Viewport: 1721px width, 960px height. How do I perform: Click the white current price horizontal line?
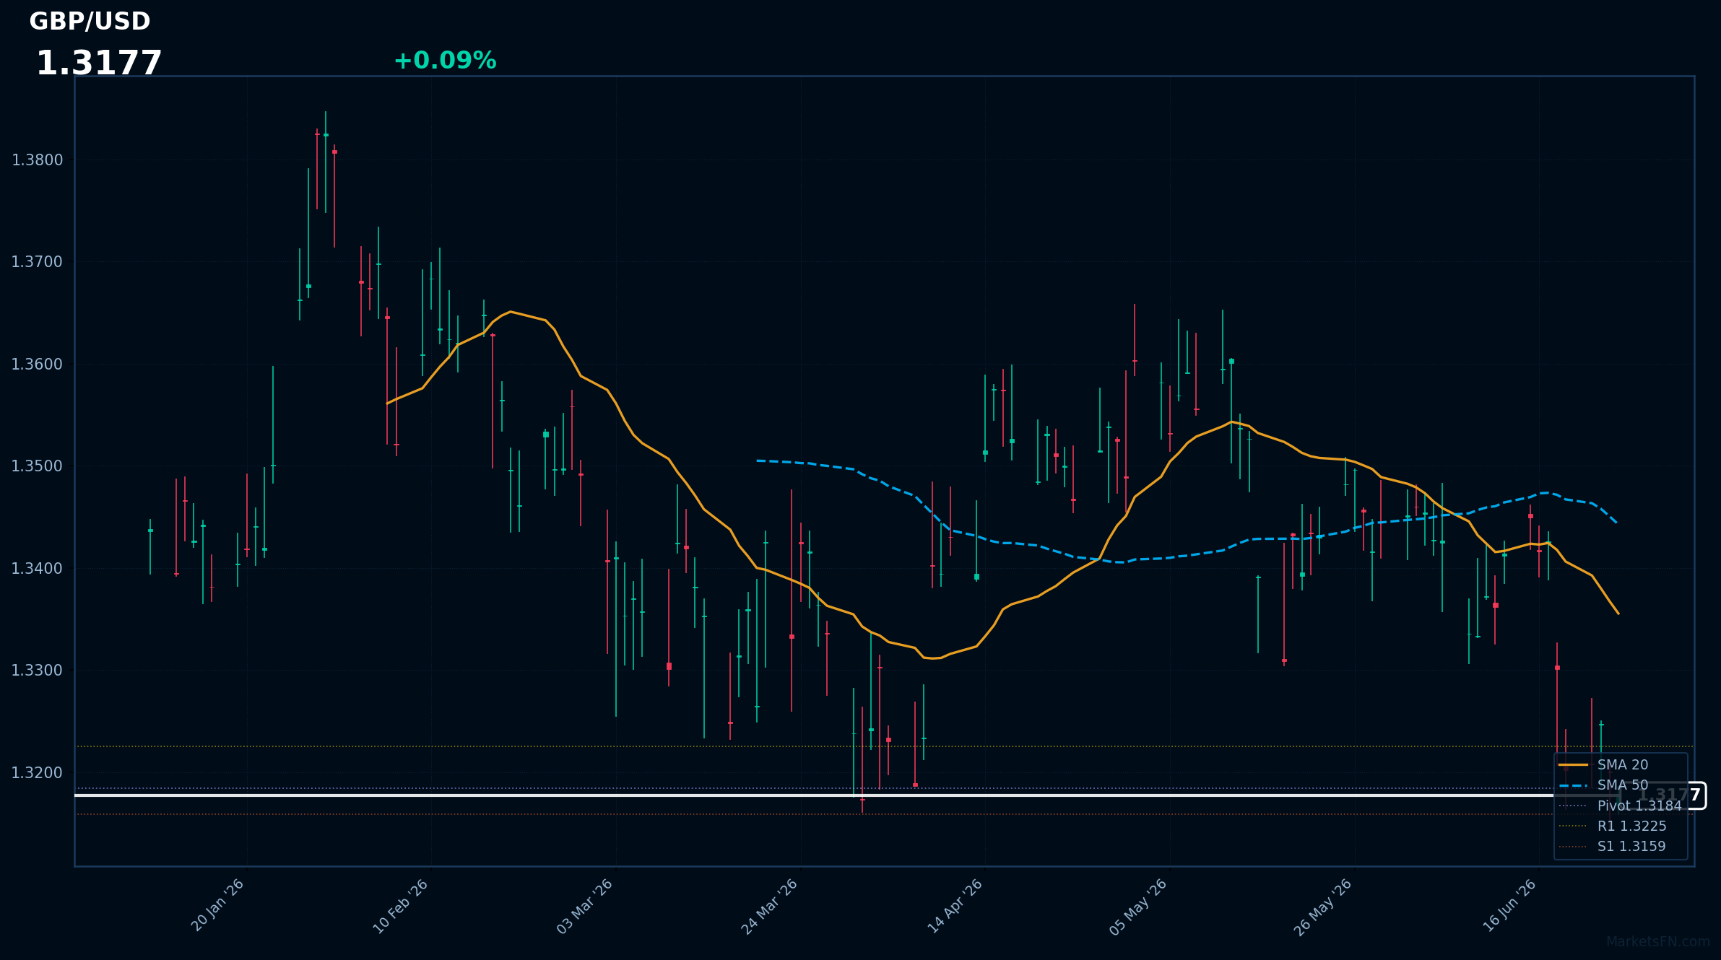(847, 795)
